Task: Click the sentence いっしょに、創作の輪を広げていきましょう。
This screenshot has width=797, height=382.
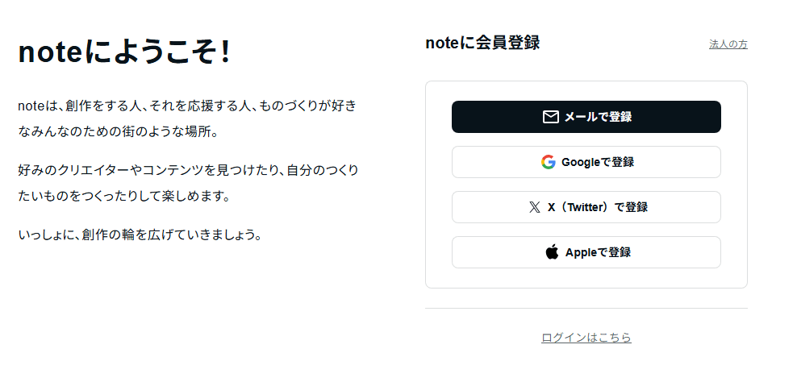Action: point(140,235)
